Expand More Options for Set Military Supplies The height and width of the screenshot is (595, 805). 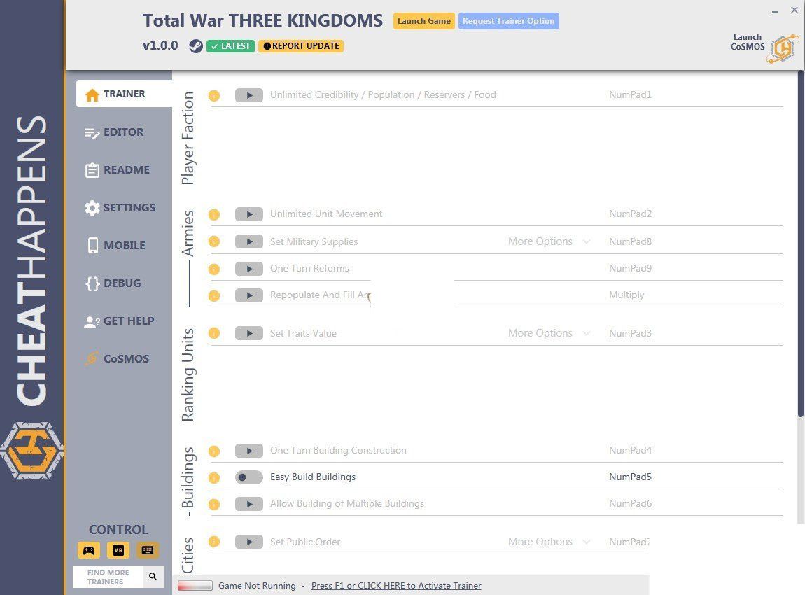(549, 241)
